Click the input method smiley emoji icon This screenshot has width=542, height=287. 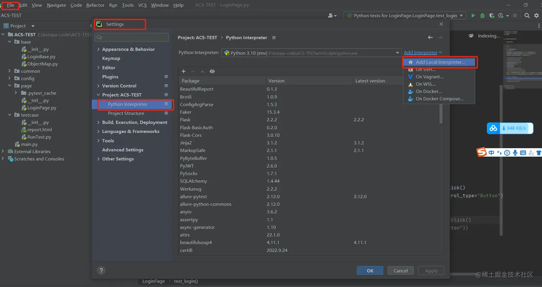[507, 152]
